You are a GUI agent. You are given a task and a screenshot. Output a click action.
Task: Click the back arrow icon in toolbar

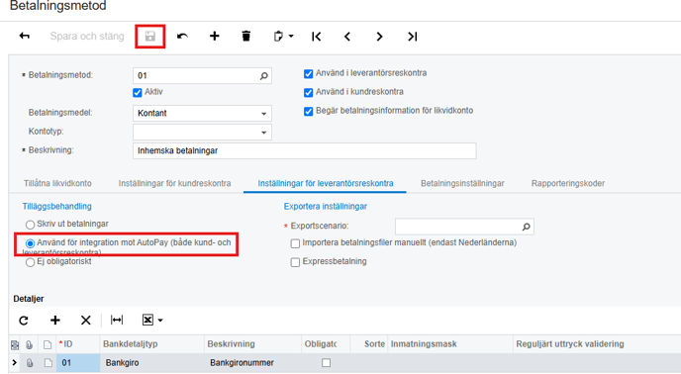(x=25, y=36)
